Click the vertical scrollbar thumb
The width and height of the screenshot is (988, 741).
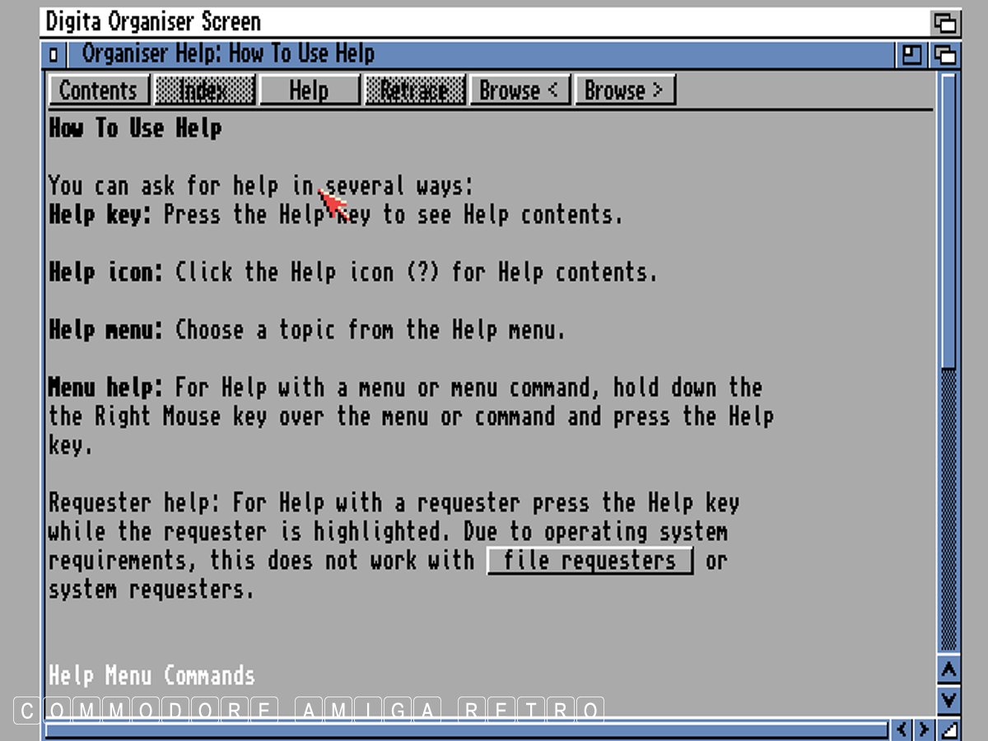(948, 222)
